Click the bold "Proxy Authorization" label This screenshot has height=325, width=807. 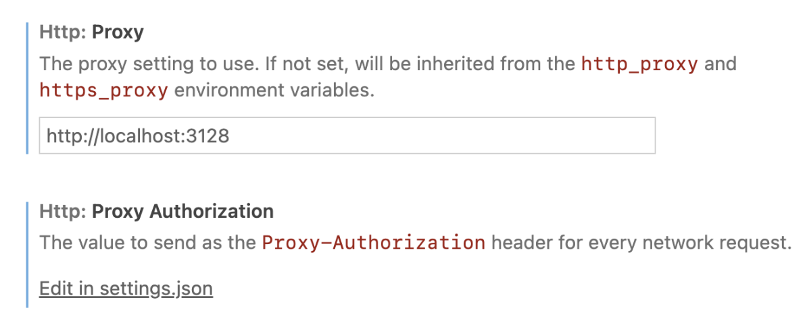[x=182, y=212]
